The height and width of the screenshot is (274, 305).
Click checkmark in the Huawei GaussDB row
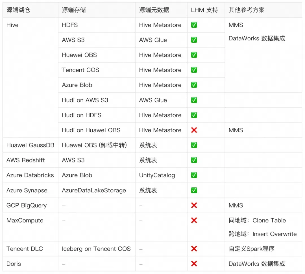click(x=194, y=145)
